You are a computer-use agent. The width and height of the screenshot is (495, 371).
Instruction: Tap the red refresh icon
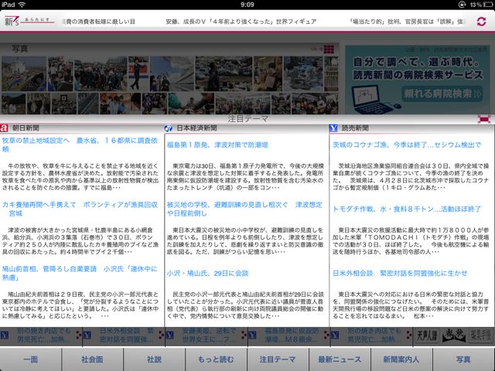click(x=481, y=21)
